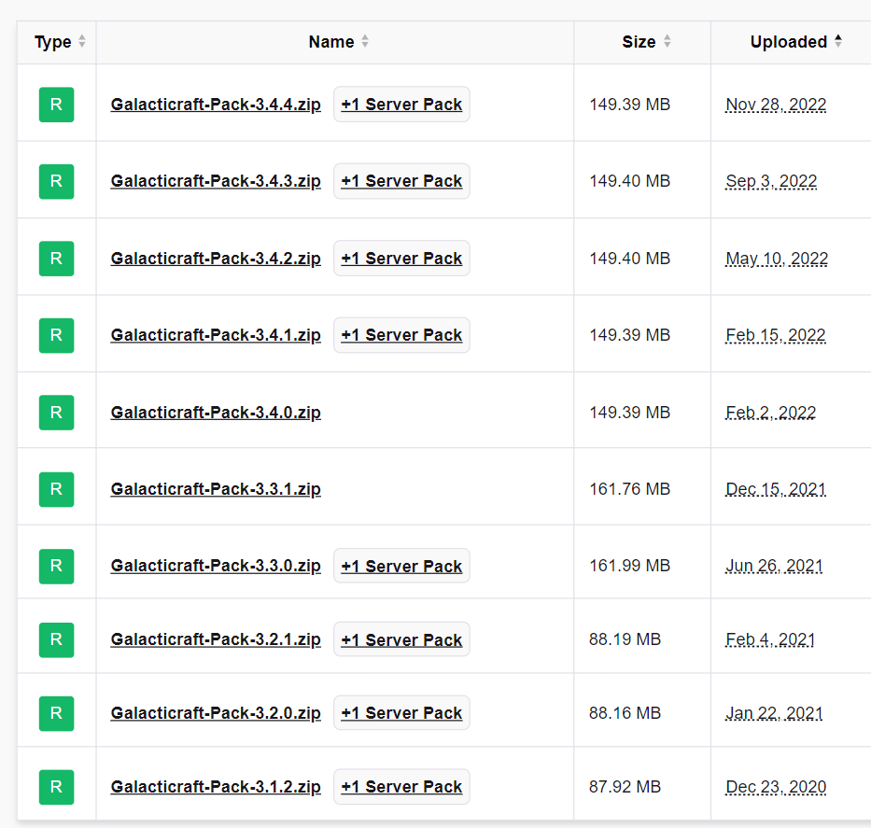The height and width of the screenshot is (828, 871).
Task: Click the release badge for Galacticraft-Pack-3.4.4.zip
Action: point(56,105)
